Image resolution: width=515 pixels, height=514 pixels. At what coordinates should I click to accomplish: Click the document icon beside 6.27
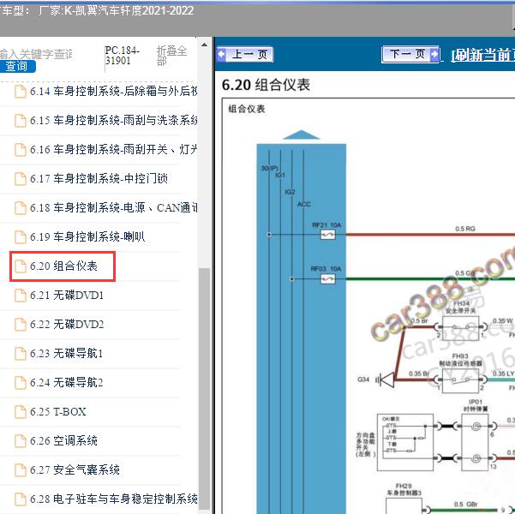point(21,470)
